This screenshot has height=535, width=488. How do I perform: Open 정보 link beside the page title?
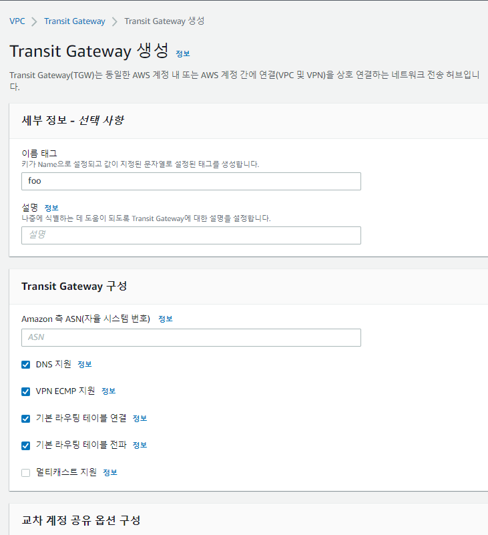(182, 53)
